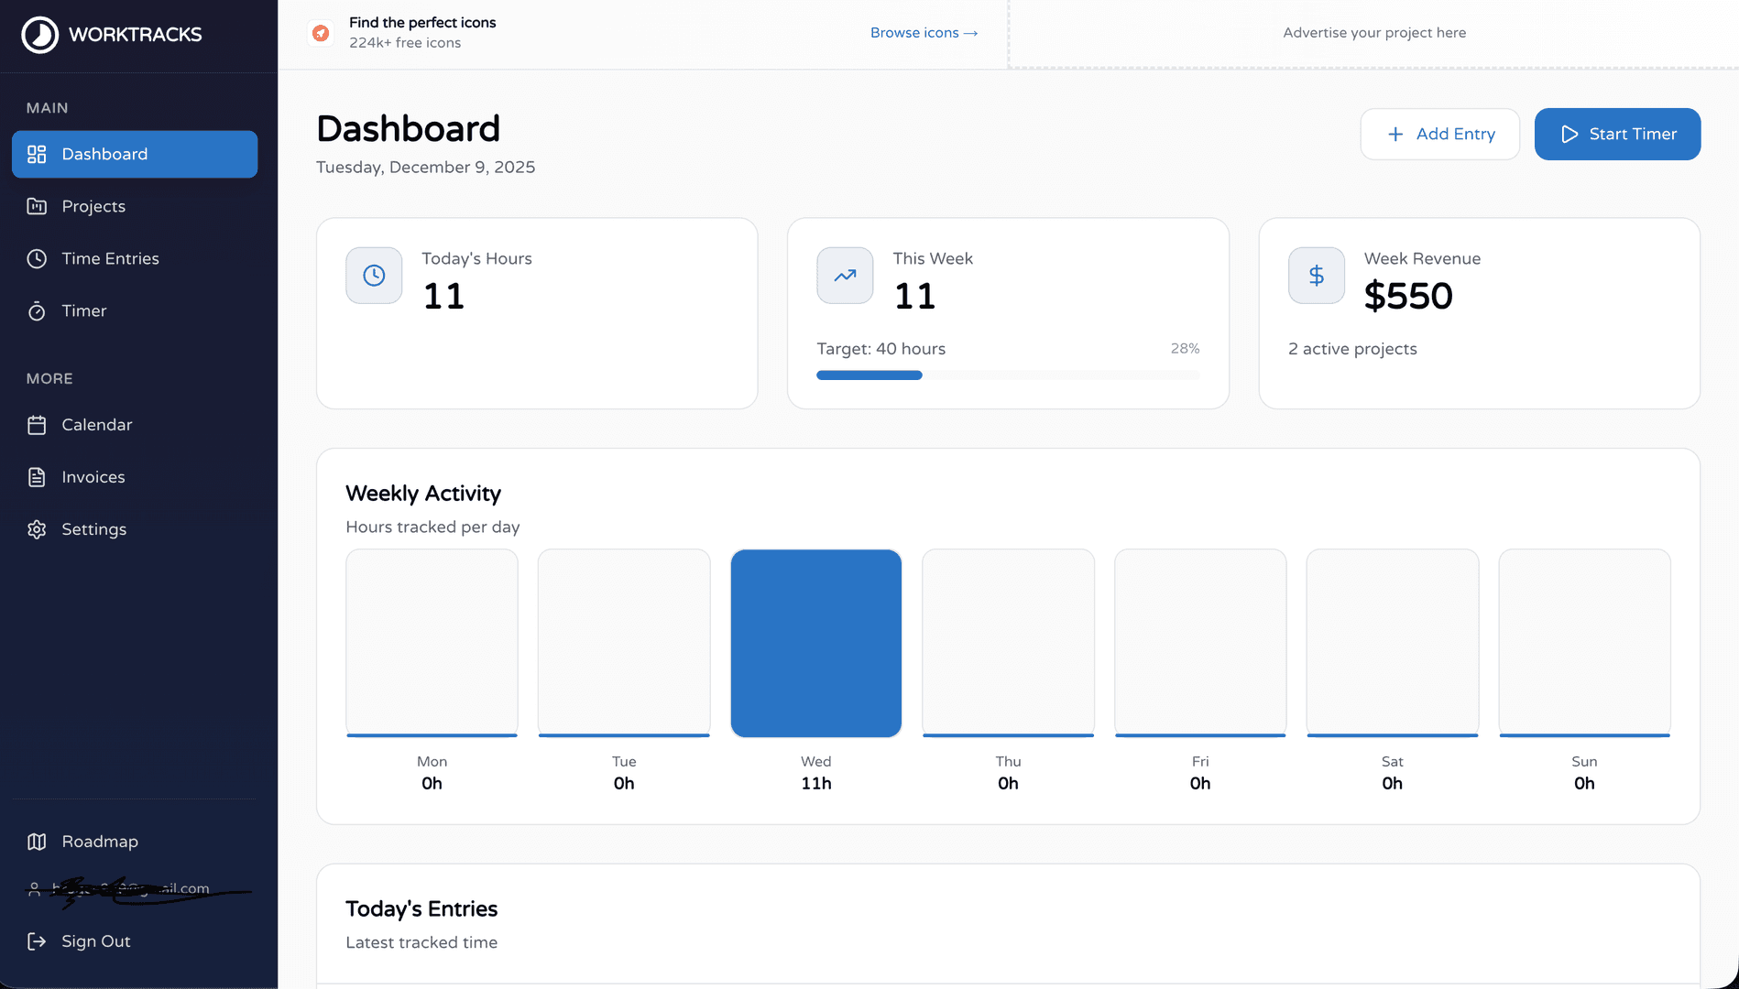Click the rocket icon in top banner

click(322, 32)
